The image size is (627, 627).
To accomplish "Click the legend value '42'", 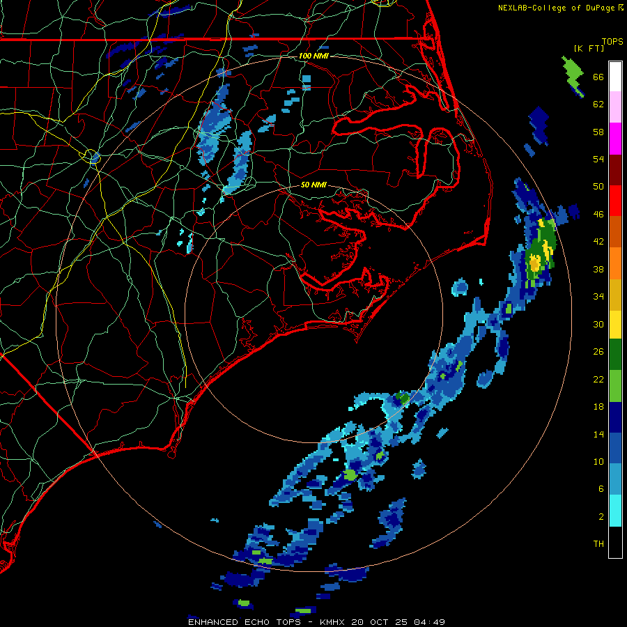I will (x=598, y=242).
